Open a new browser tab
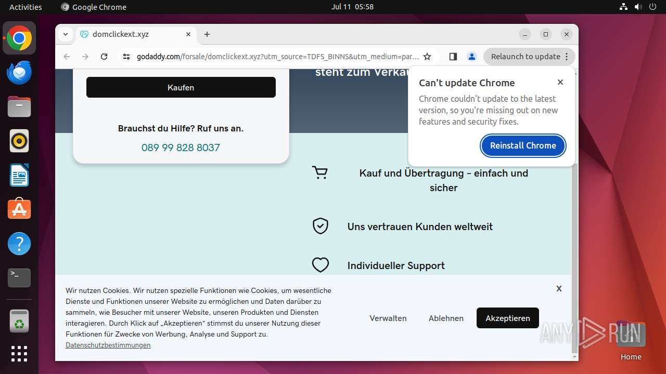 [207, 34]
